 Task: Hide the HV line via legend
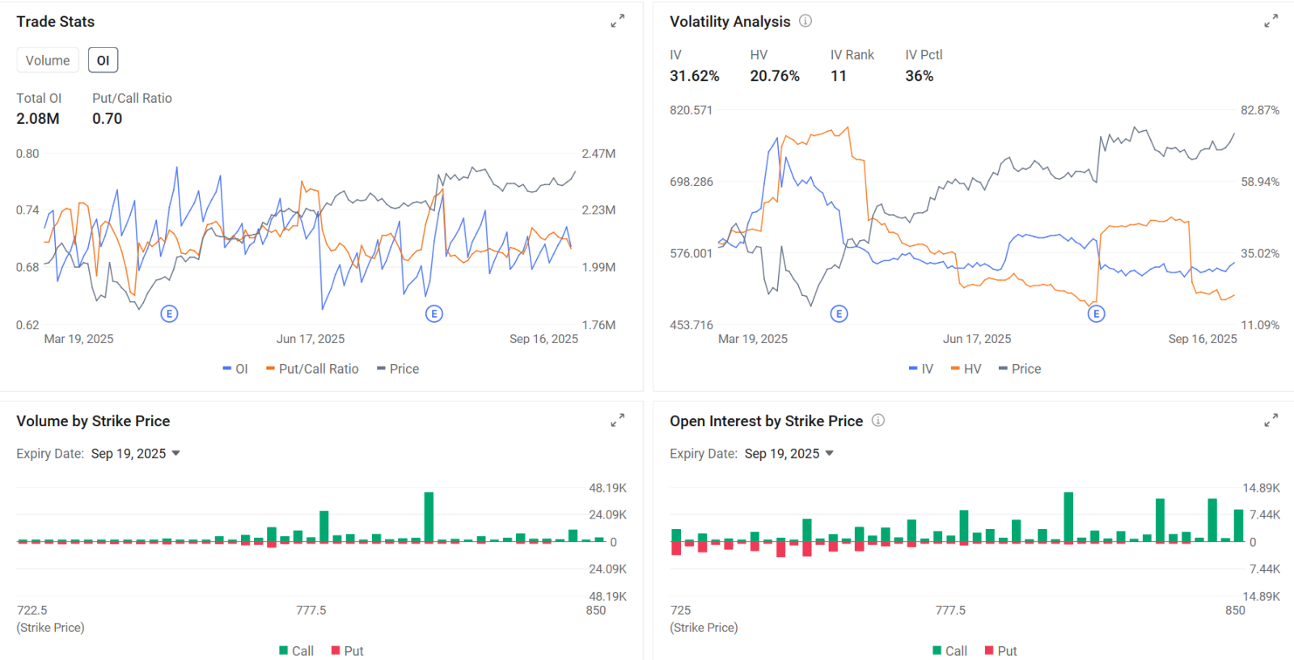966,369
